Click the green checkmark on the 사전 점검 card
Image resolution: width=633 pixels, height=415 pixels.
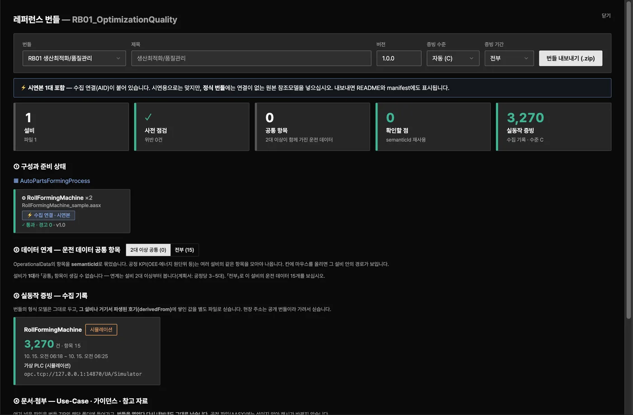coord(148,117)
